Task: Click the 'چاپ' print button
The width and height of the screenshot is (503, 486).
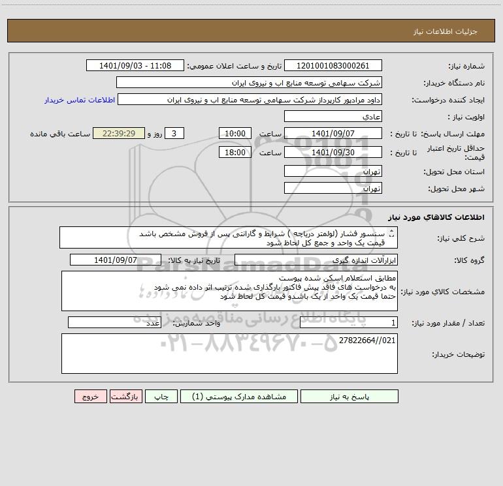Action: click(161, 397)
